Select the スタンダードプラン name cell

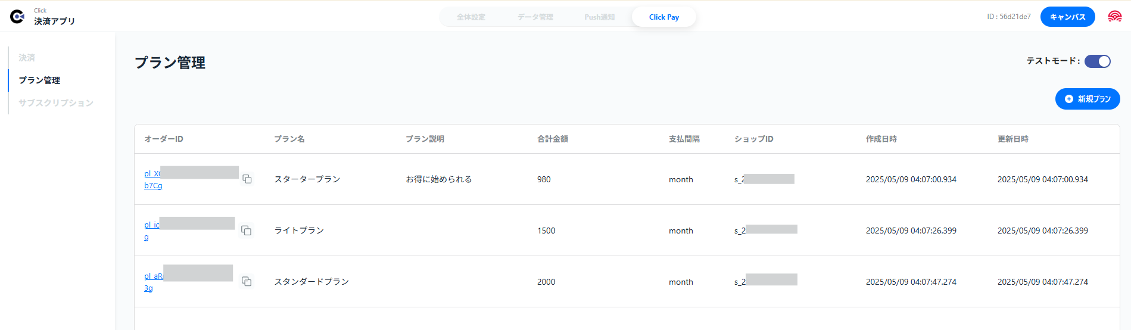click(x=311, y=282)
